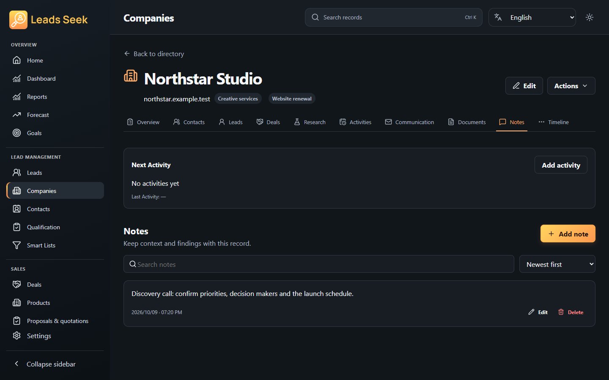
Task: Click the Add activity button
Action: [561, 165]
